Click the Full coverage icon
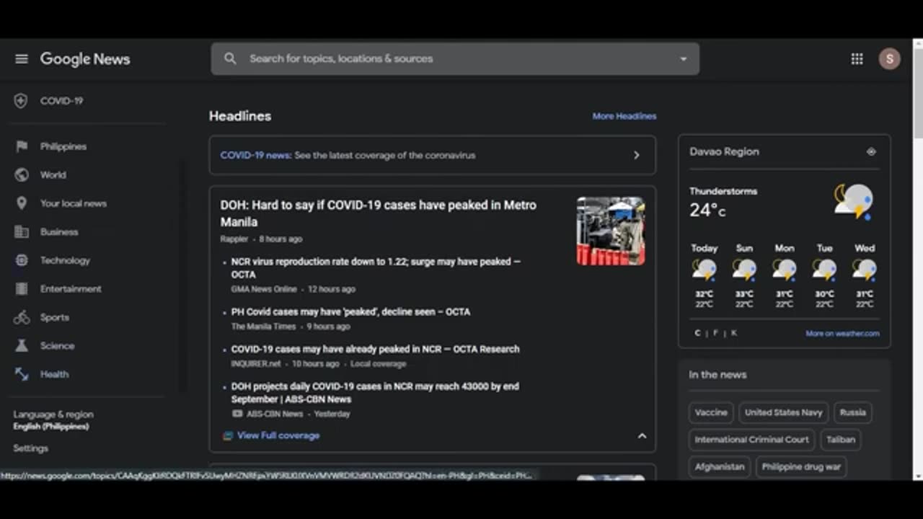Image resolution: width=923 pixels, height=519 pixels. [x=228, y=435]
